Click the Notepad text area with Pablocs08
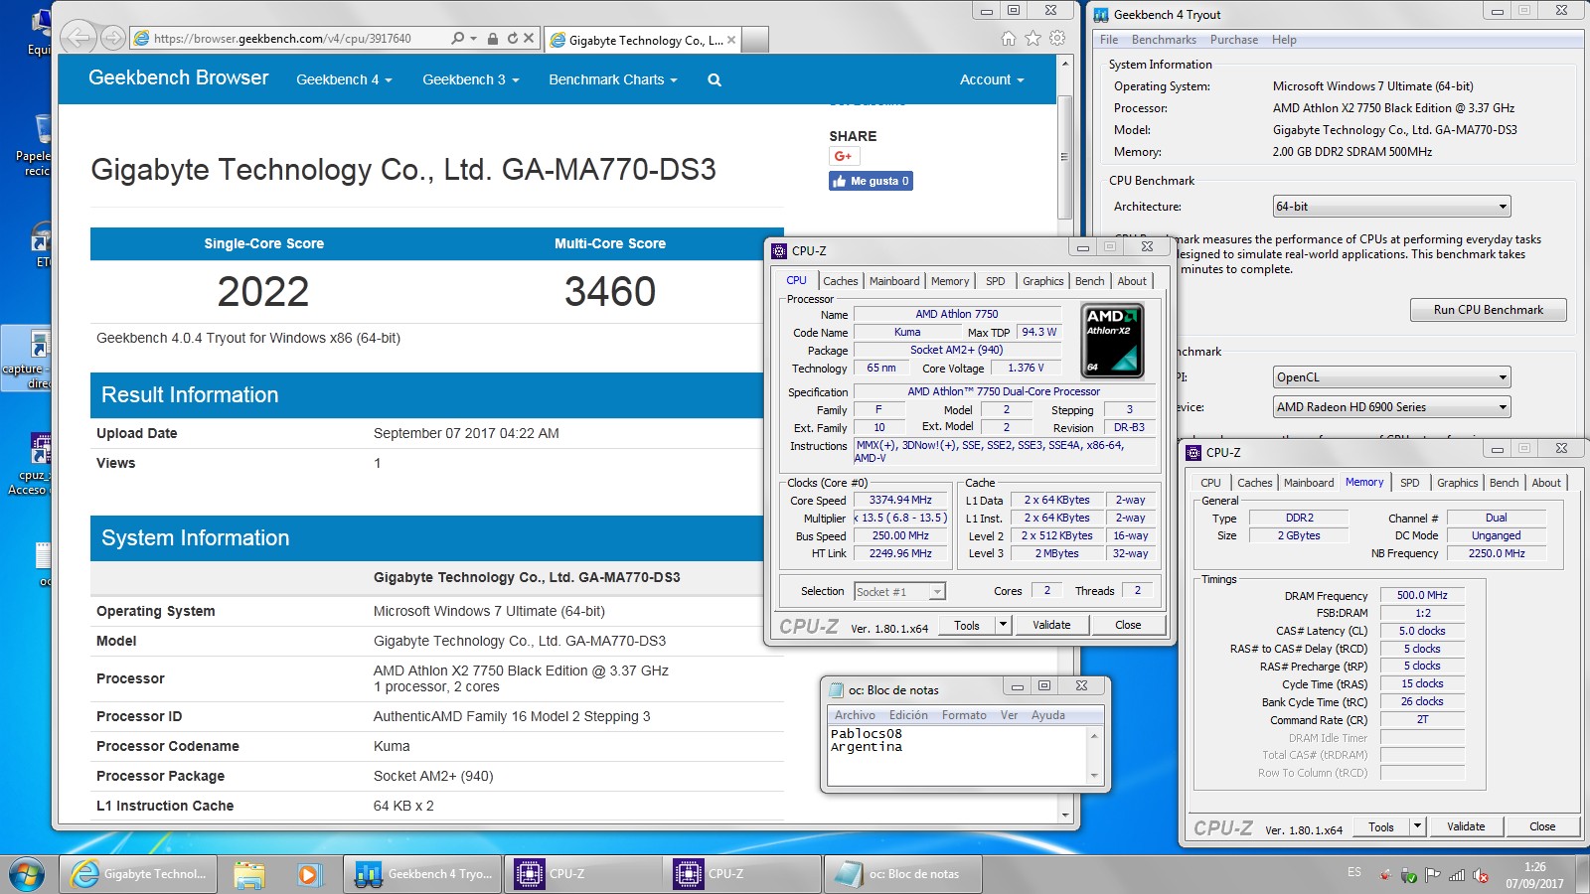Screen dimensions: 1590x894 pos(958,755)
